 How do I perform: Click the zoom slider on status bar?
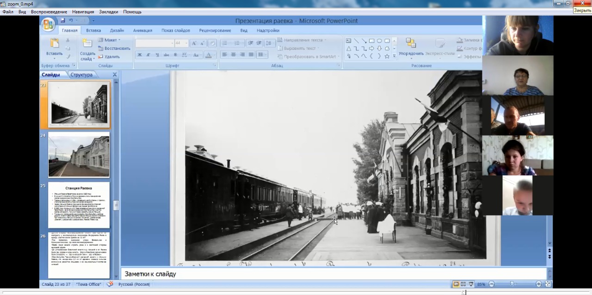point(512,284)
